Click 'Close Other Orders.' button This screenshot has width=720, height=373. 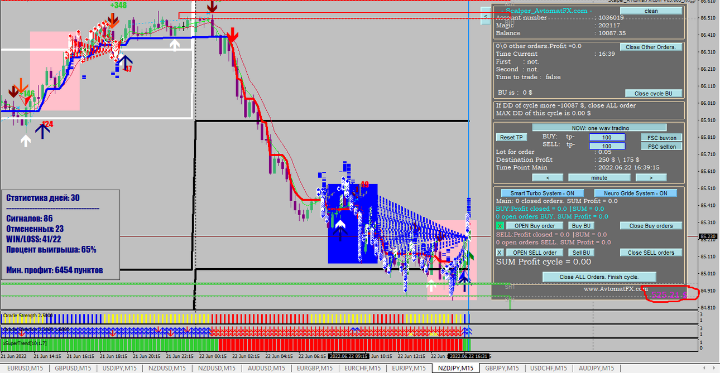(651, 47)
